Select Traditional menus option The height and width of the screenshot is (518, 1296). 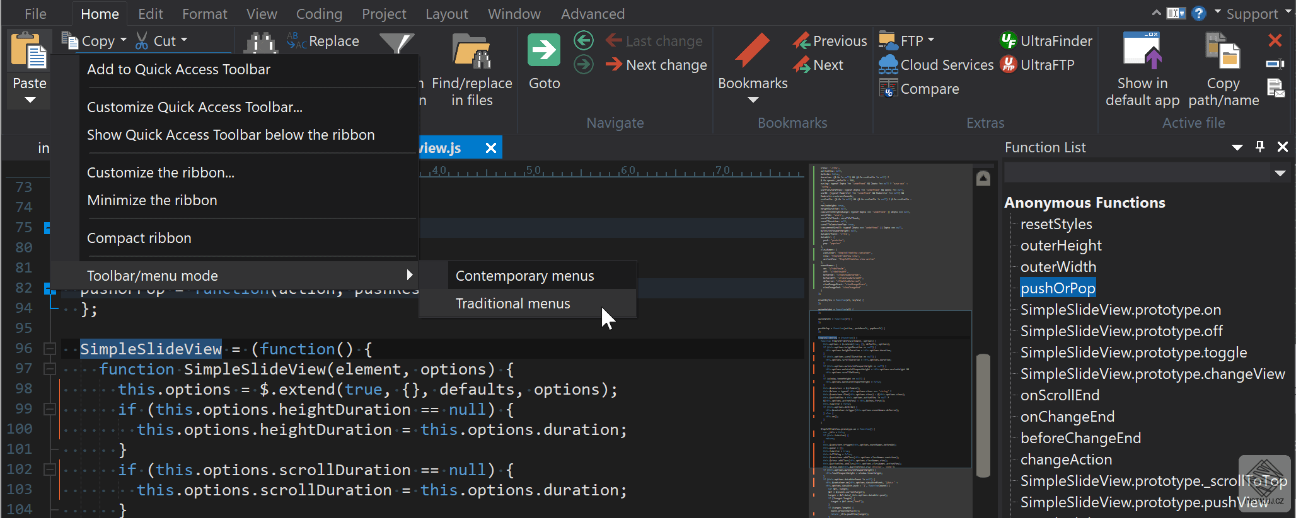coord(512,303)
